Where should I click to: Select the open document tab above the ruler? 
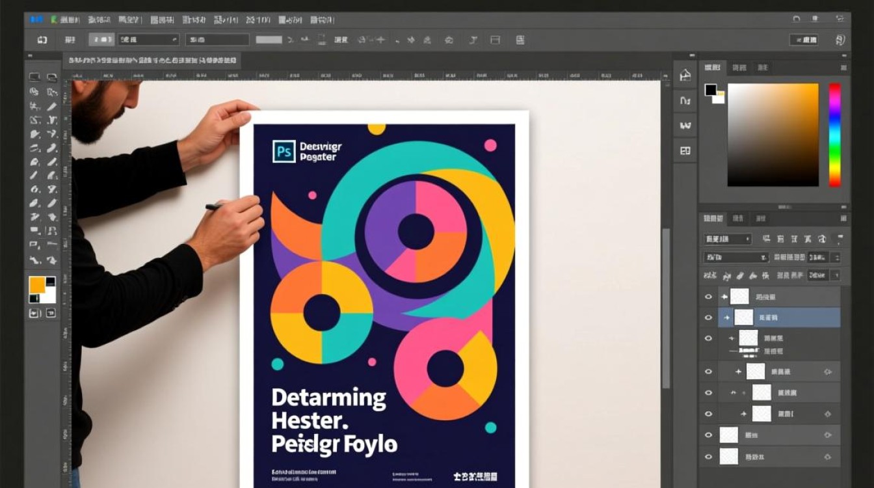(x=152, y=62)
